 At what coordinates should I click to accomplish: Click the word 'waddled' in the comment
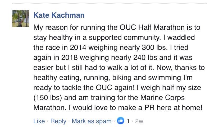(181, 37)
